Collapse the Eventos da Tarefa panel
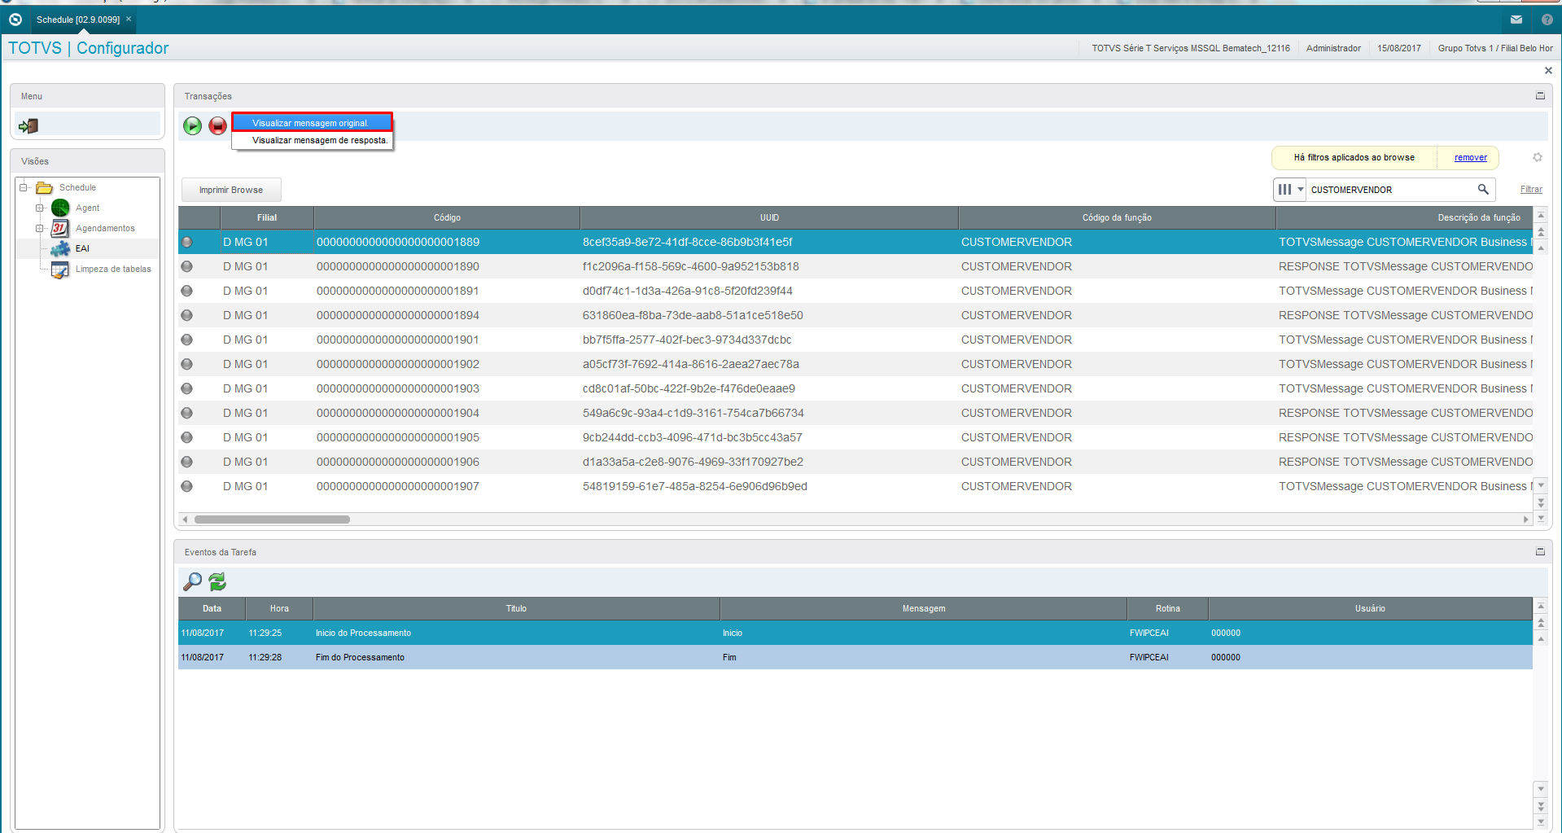1562x833 pixels. [1540, 551]
